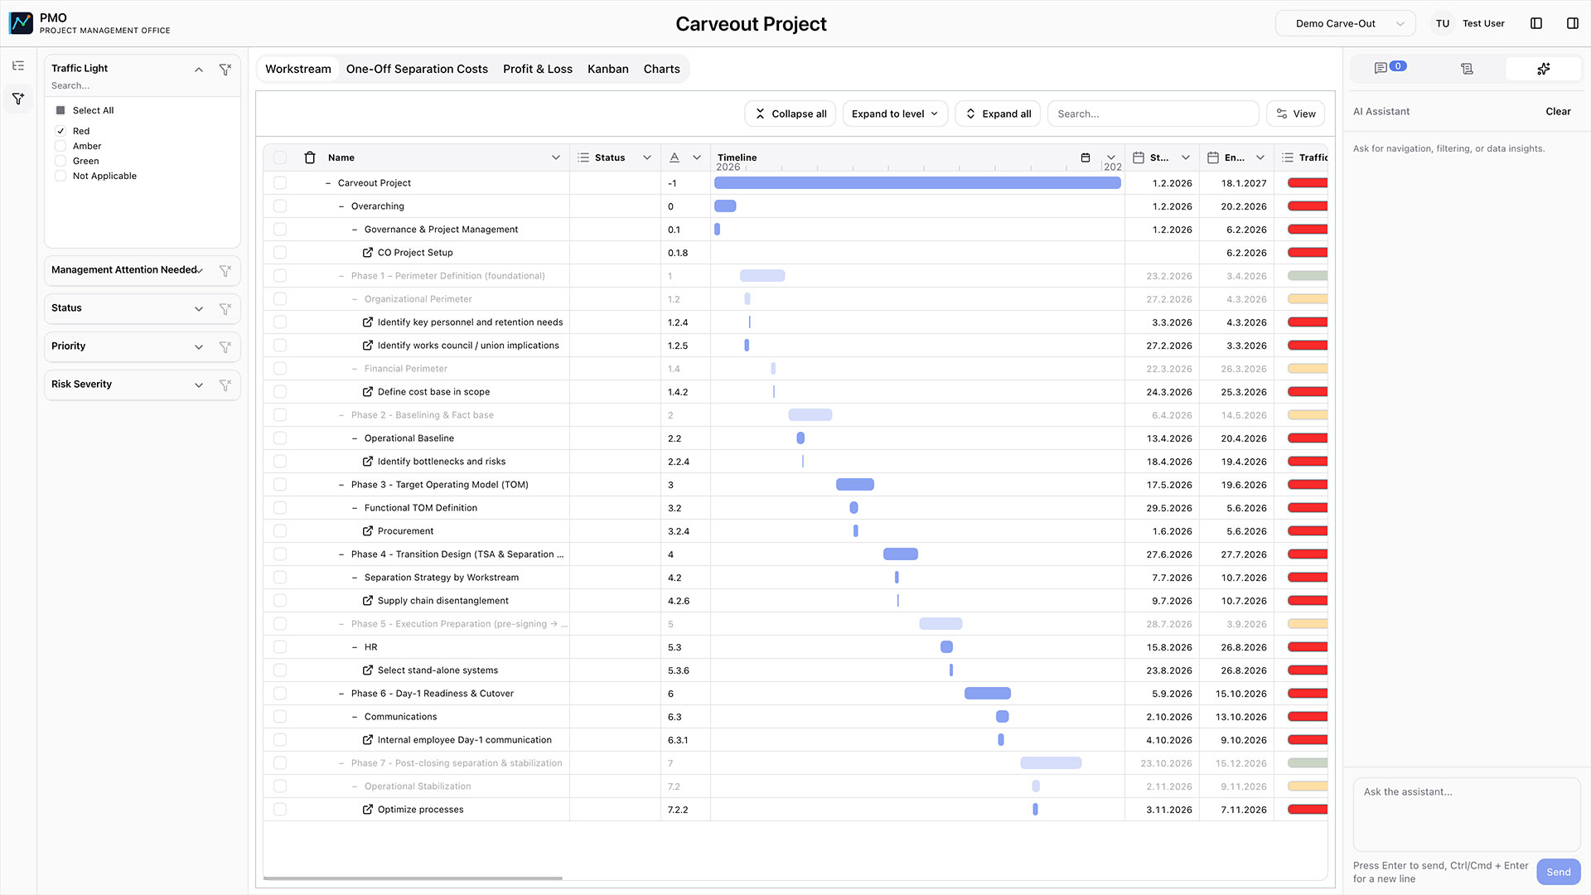Open the Expand to level dropdown
Viewport: 1591px width, 895px height.
coord(895,114)
